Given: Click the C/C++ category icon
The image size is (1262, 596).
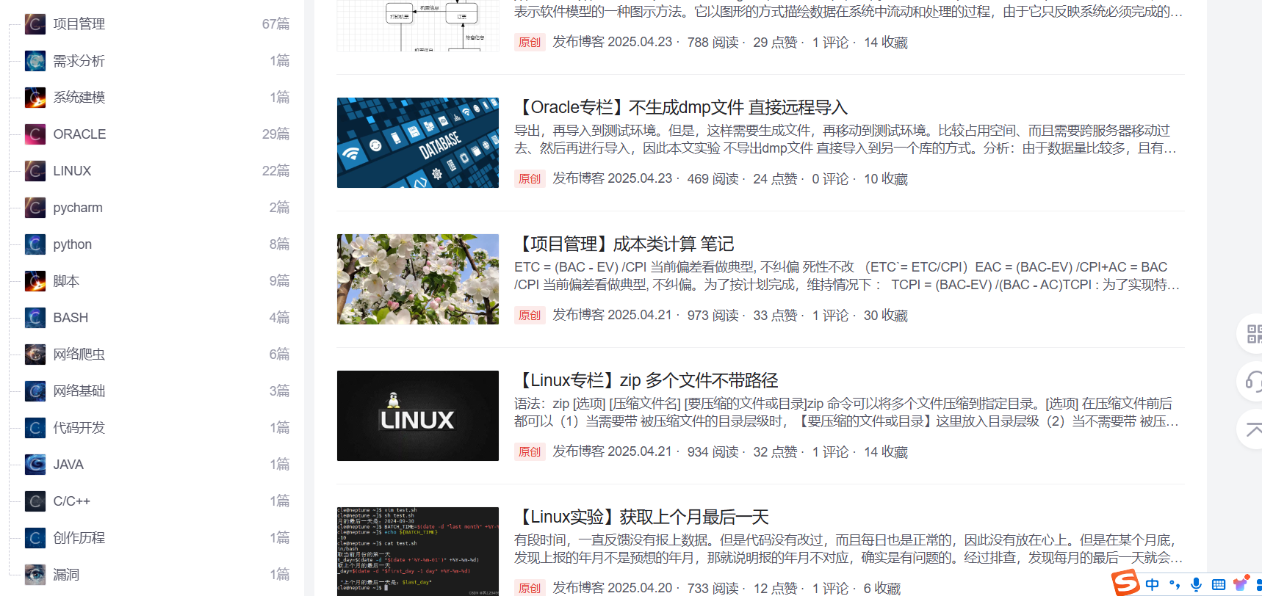Looking at the screenshot, I should point(35,501).
